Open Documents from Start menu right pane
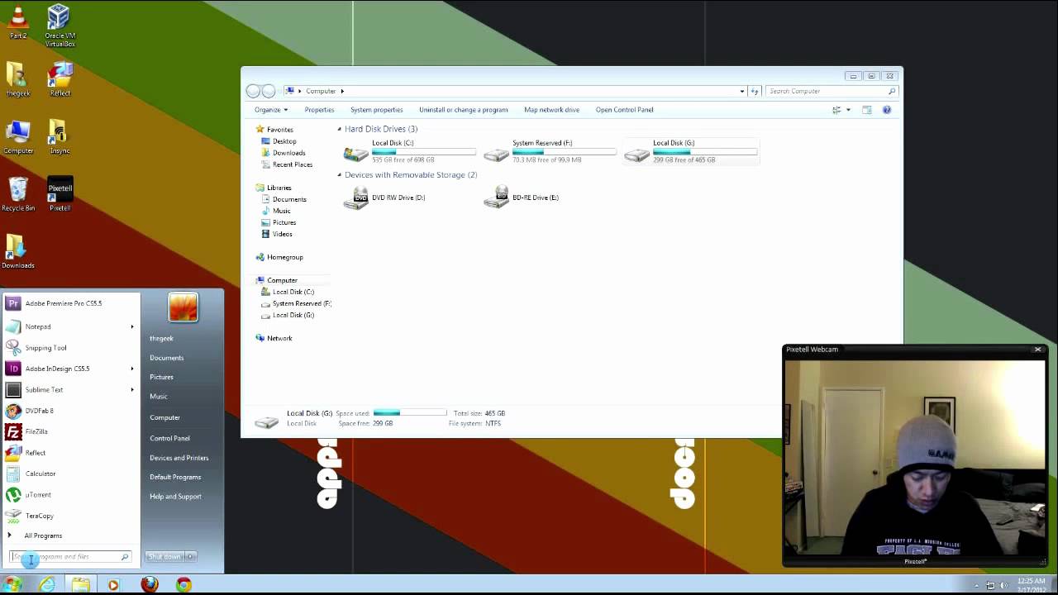This screenshot has width=1058, height=595. point(166,358)
